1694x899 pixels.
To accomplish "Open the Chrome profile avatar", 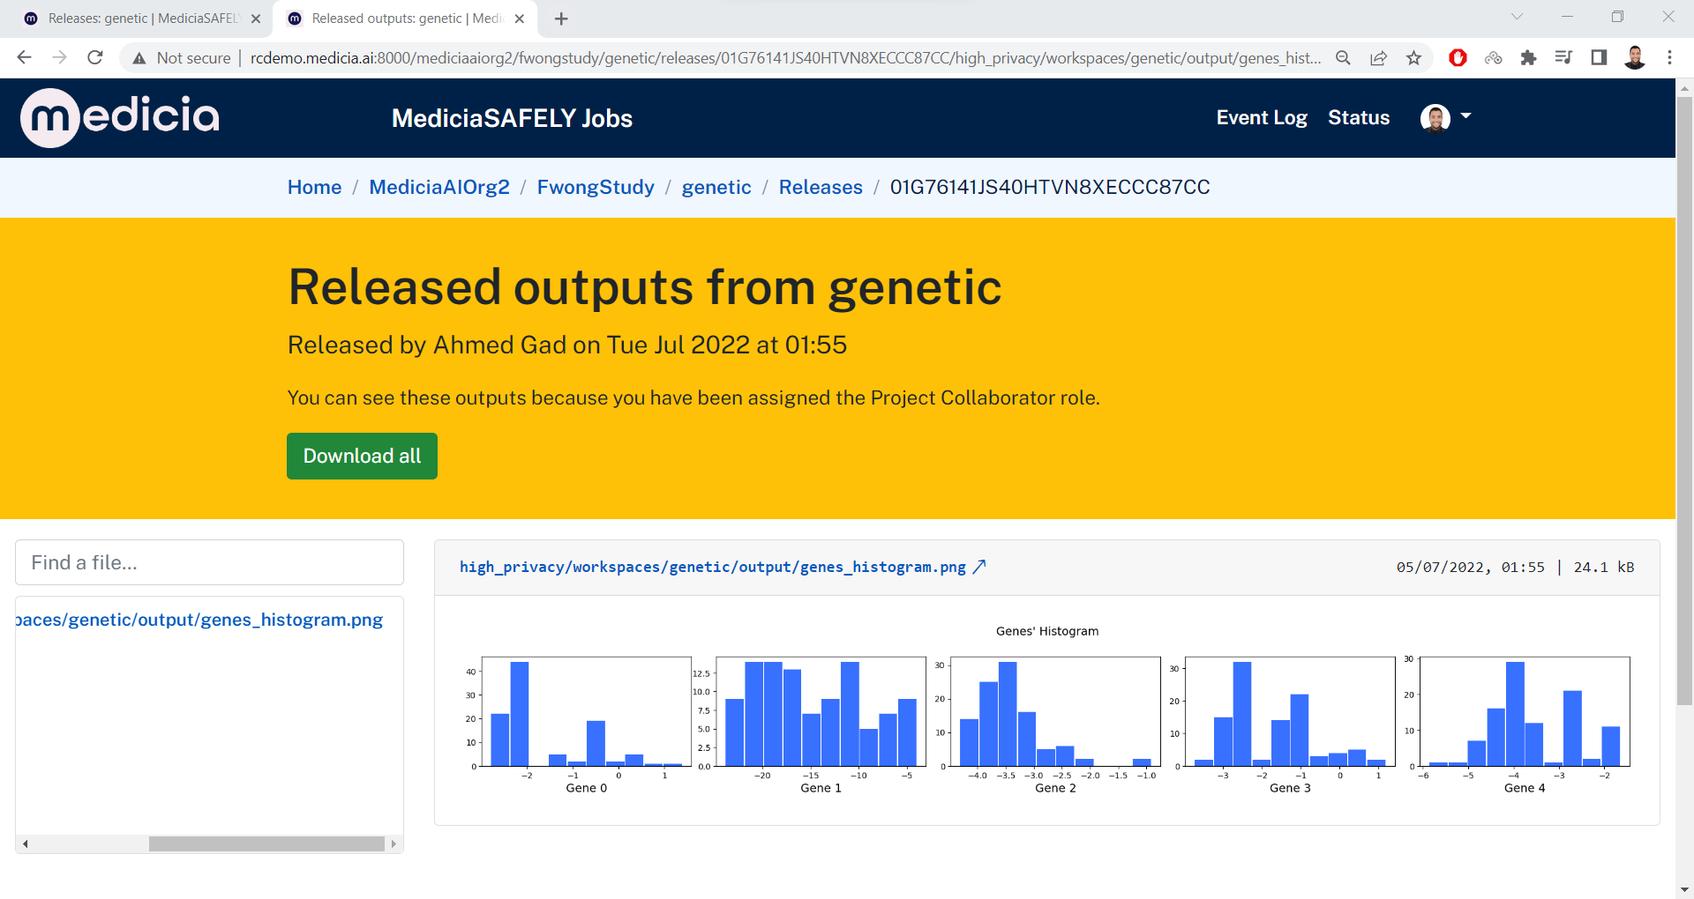I will pos(1634,57).
